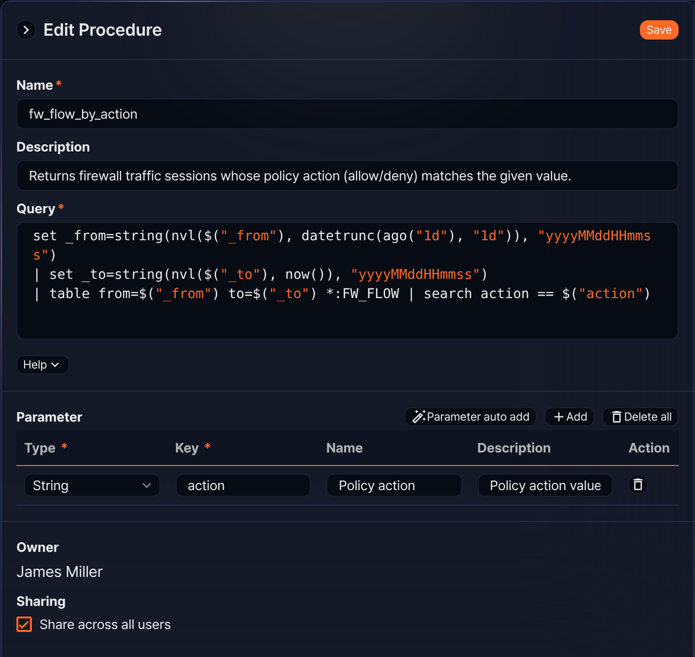Image resolution: width=695 pixels, height=657 pixels.
Task: Edit the parameter Key field 'action'
Action: tap(243, 485)
